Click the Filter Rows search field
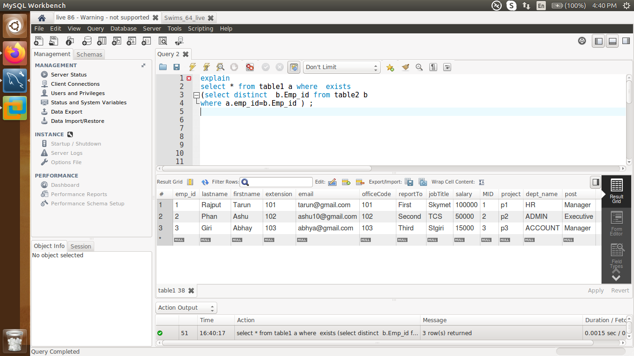Viewport: 634px width, 356px height. coord(276,182)
